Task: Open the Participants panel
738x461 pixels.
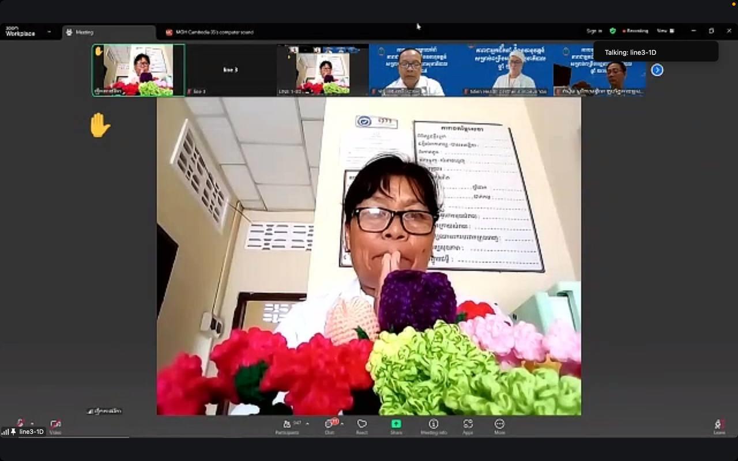Action: [x=287, y=426]
